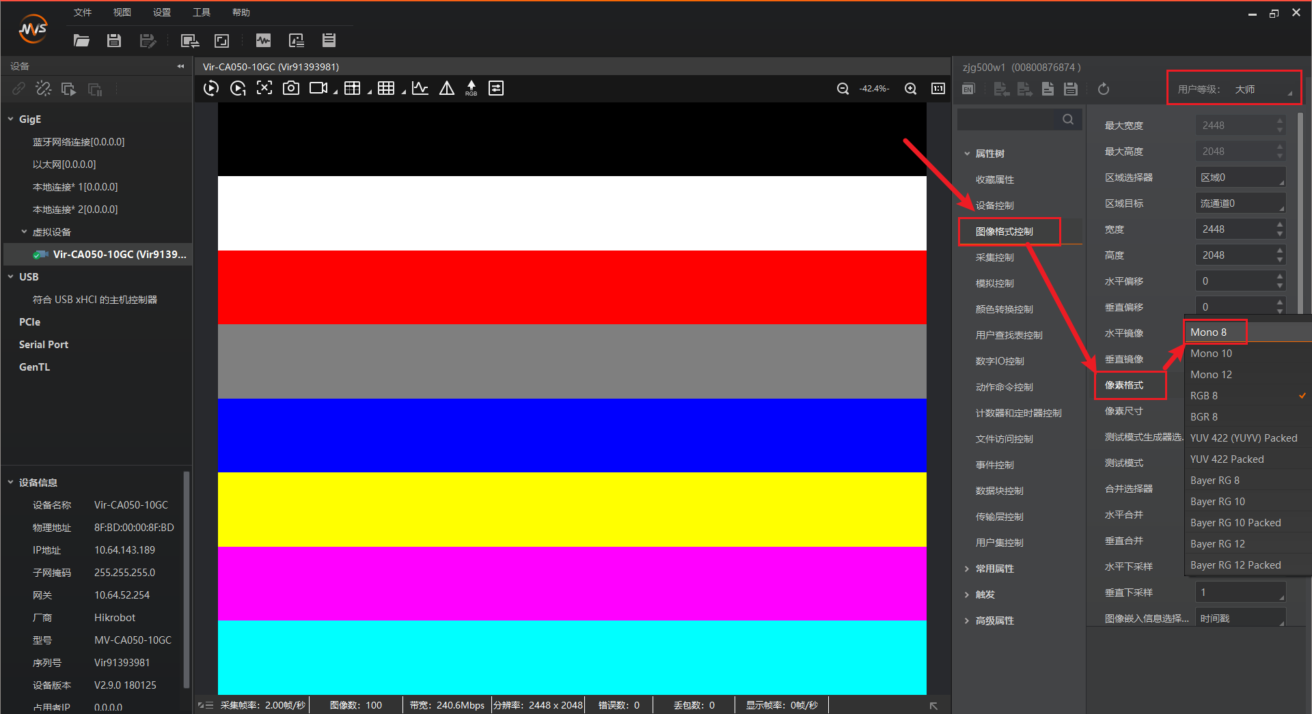
Task: Expand the 常用属性 section
Action: (967, 569)
